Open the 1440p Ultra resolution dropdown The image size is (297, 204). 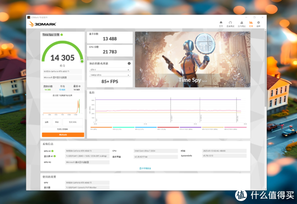tap(110, 74)
